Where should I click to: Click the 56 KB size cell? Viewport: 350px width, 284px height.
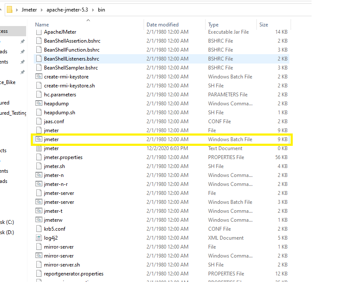click(x=281, y=157)
